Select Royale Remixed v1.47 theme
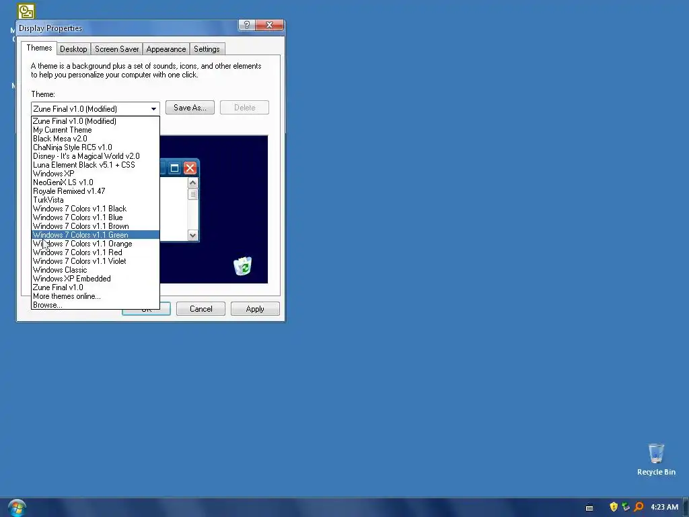689x517 pixels. pos(96,191)
